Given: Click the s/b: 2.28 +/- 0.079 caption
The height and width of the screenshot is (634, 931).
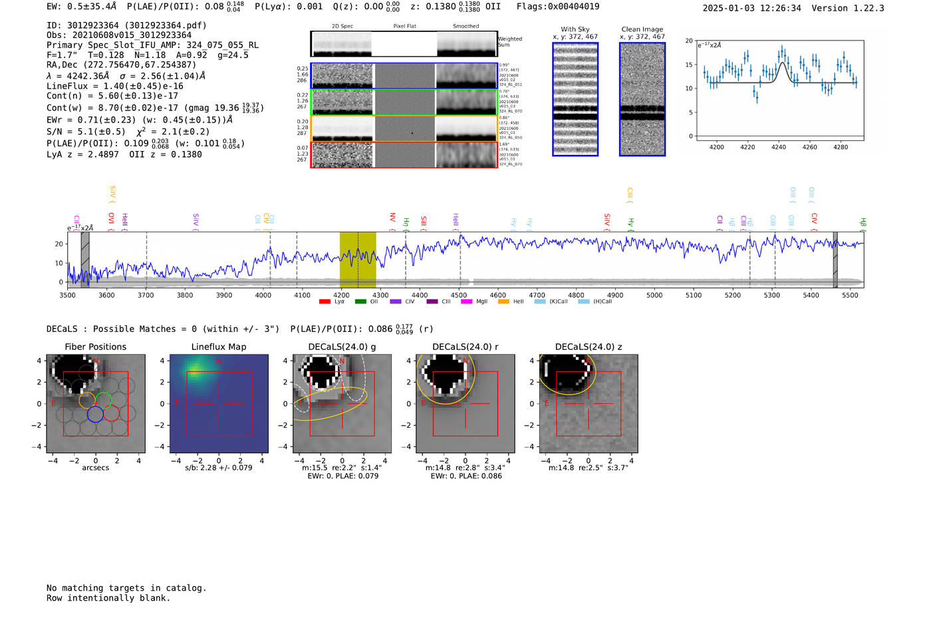Looking at the screenshot, I should tap(219, 468).
